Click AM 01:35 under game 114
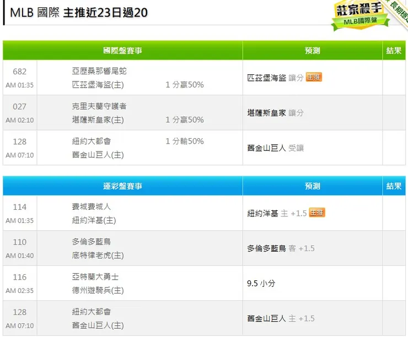 [19, 221]
